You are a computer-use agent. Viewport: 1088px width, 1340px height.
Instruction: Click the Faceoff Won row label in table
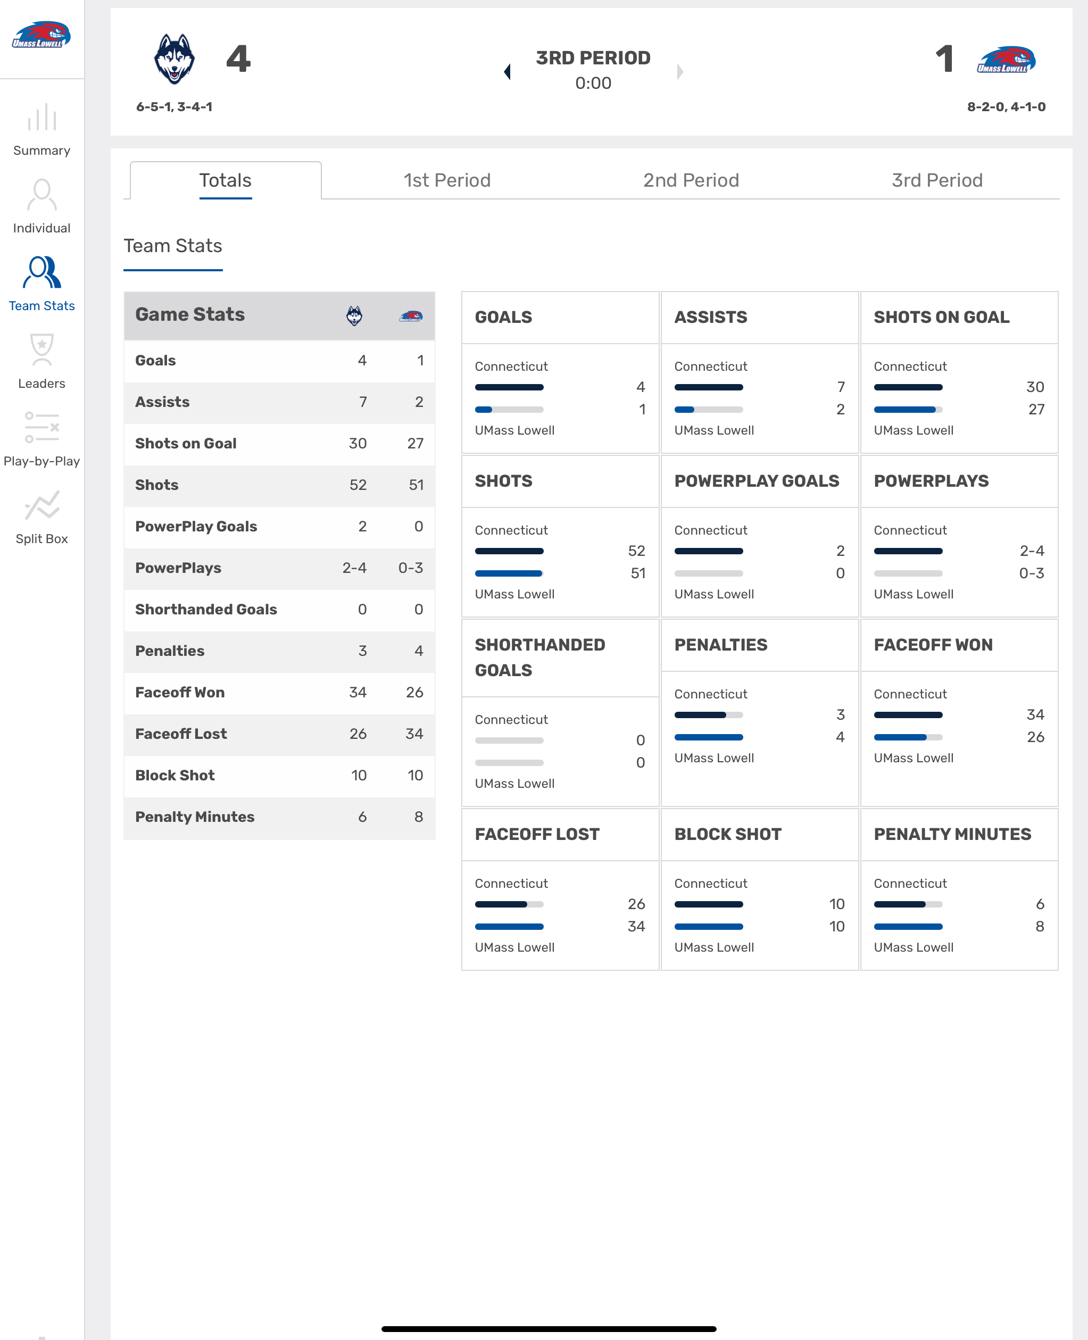(x=180, y=693)
